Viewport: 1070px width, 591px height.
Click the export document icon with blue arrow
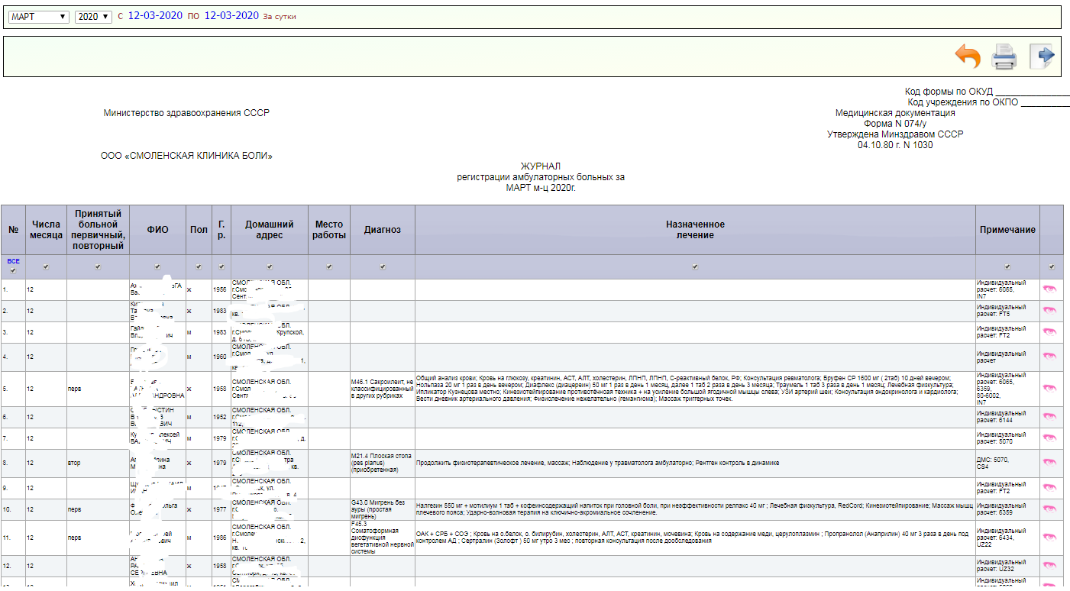pyautogui.click(x=1042, y=57)
